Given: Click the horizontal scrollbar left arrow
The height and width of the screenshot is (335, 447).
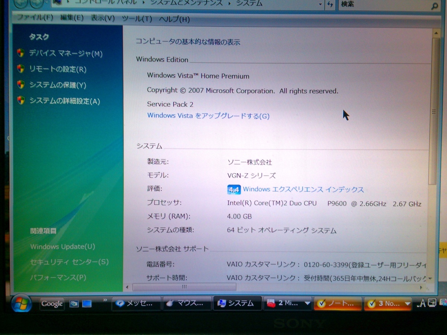Looking at the screenshot, I should click(127, 287).
